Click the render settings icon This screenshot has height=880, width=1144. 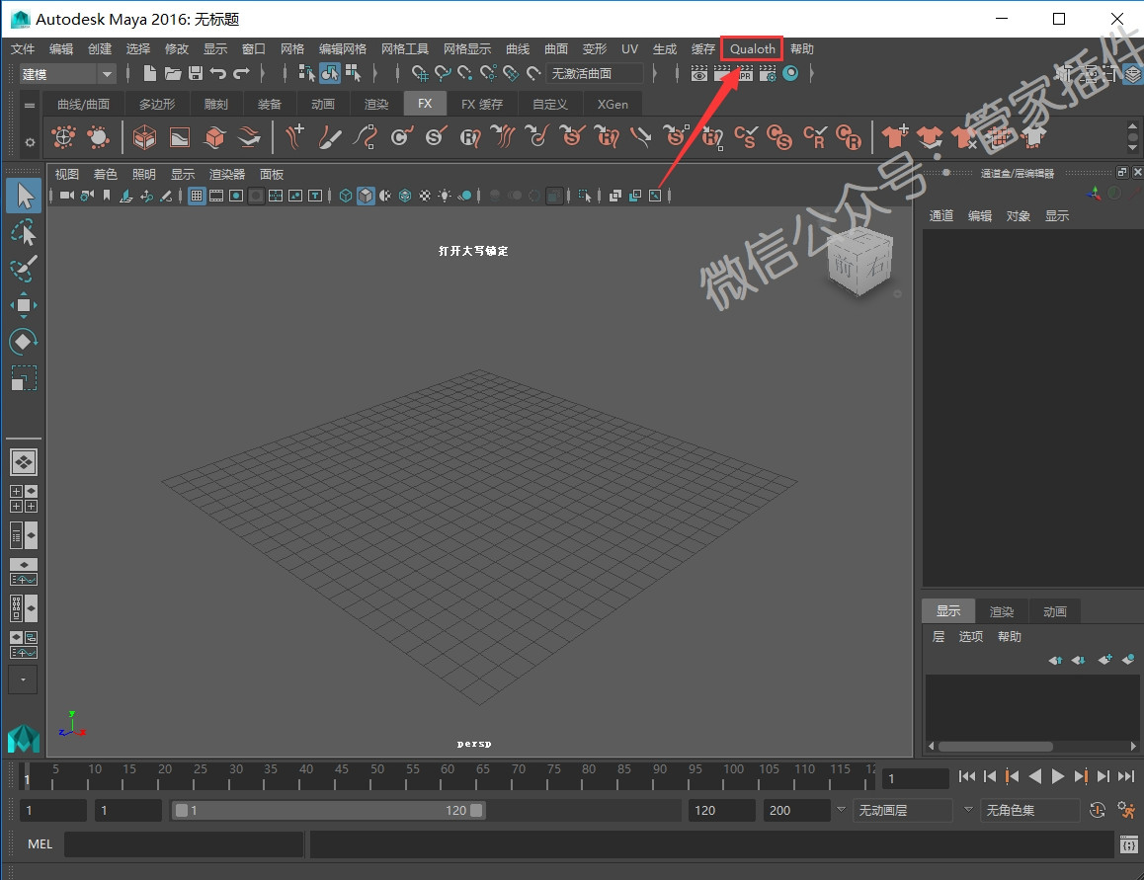tap(768, 74)
